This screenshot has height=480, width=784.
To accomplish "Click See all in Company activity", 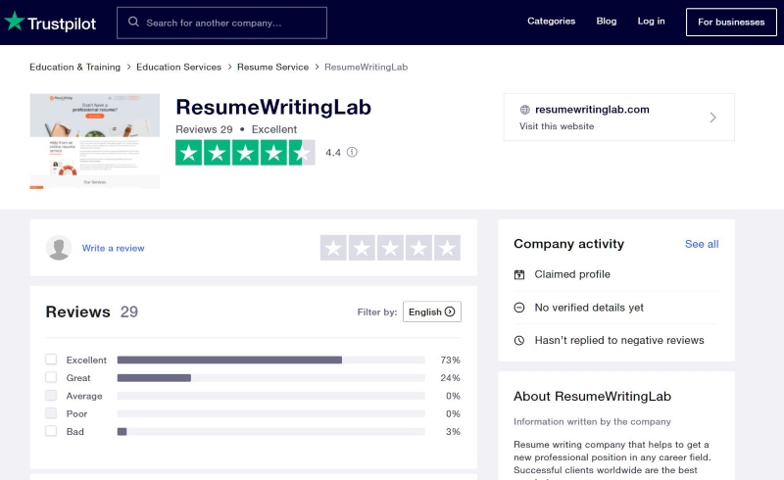I will coord(702,244).
